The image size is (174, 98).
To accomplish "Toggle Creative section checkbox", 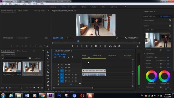I will click(x=170, y=26).
